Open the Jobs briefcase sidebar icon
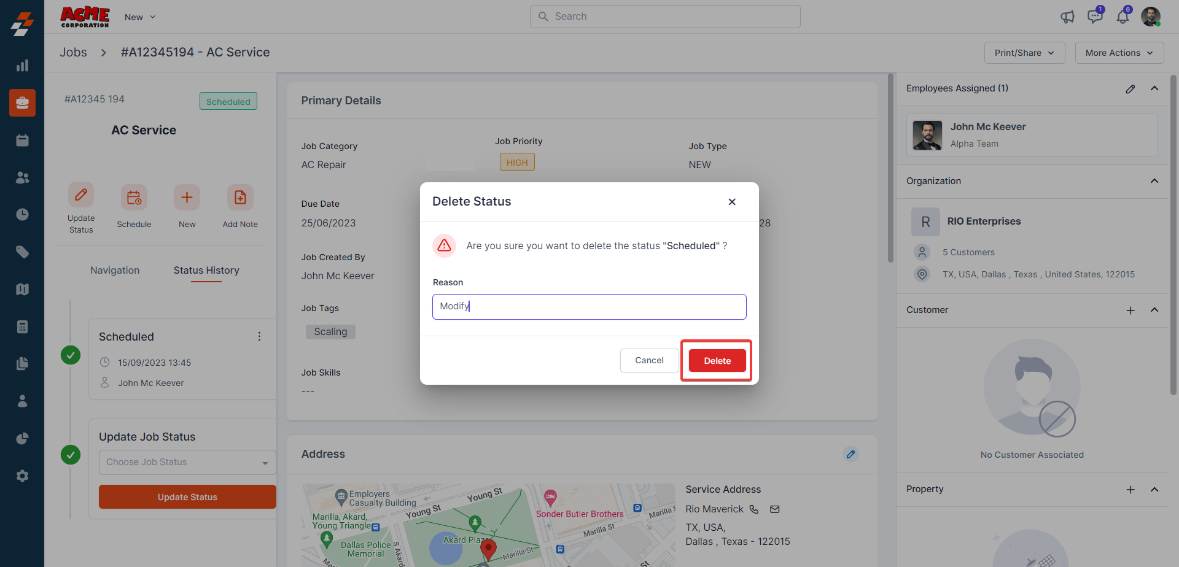This screenshot has height=567, width=1179. click(22, 102)
